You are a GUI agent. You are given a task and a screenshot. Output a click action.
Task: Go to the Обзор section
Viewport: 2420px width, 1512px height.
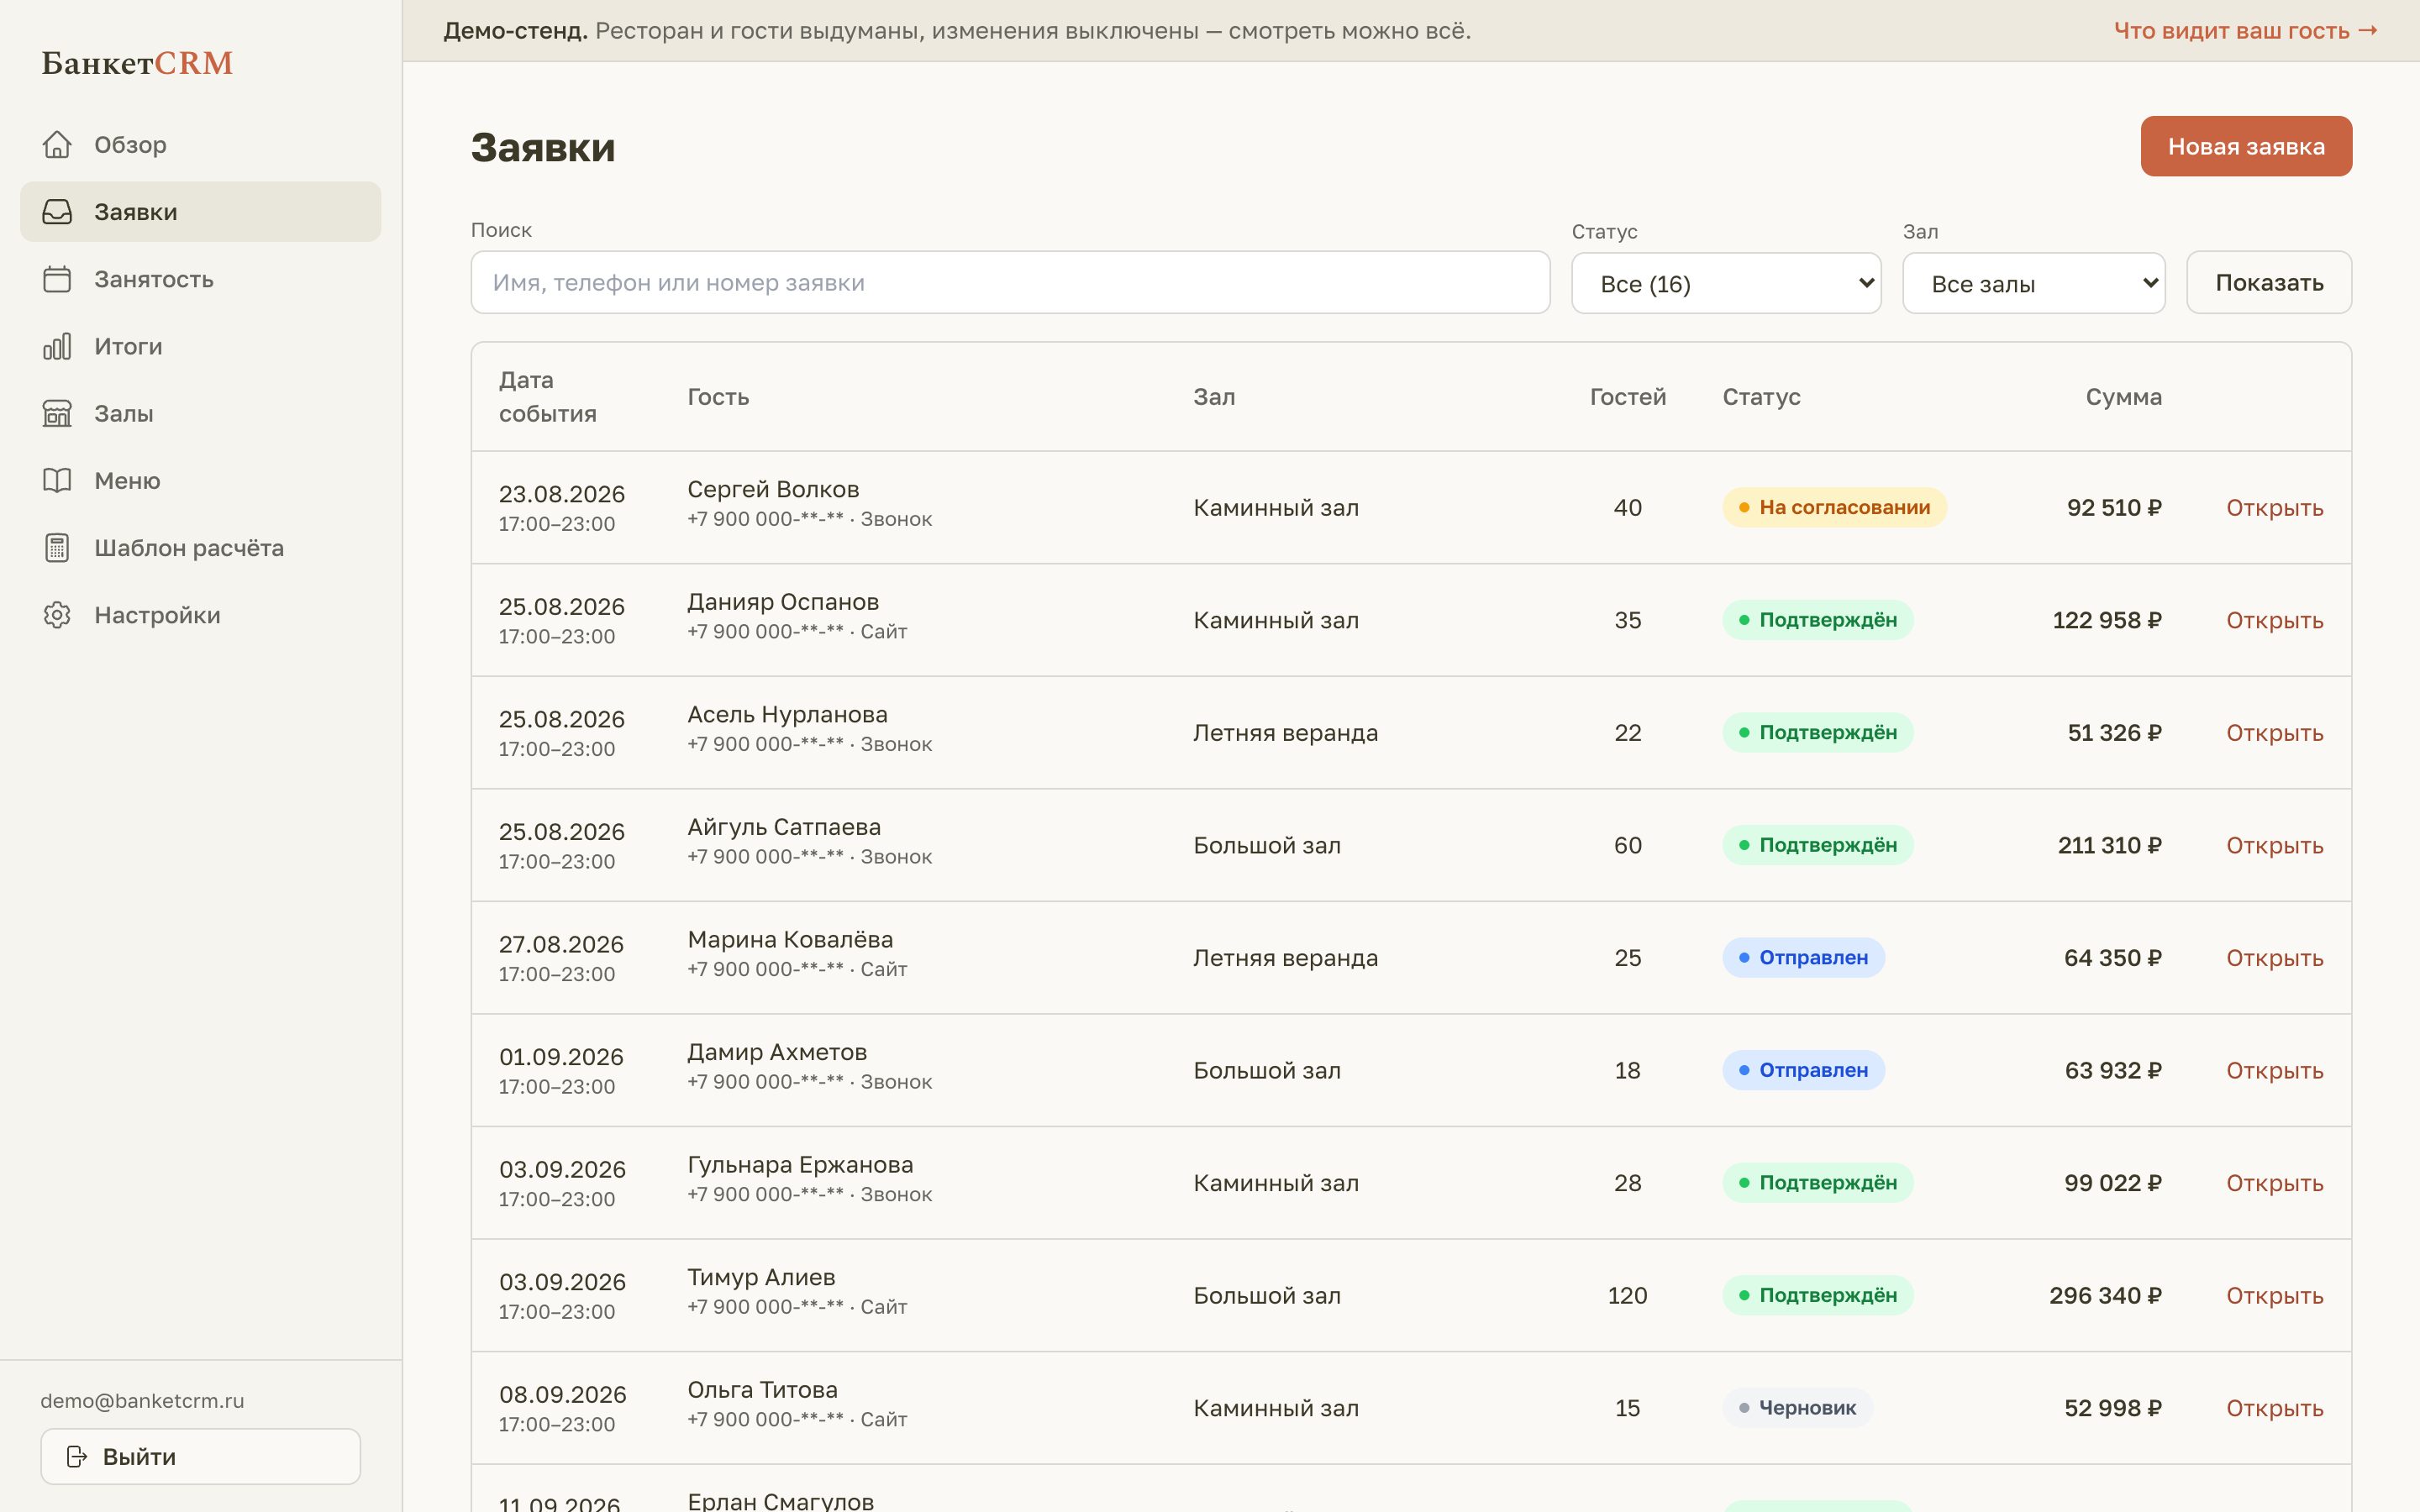(200, 145)
